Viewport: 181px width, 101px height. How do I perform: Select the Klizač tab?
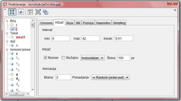(x=59, y=22)
